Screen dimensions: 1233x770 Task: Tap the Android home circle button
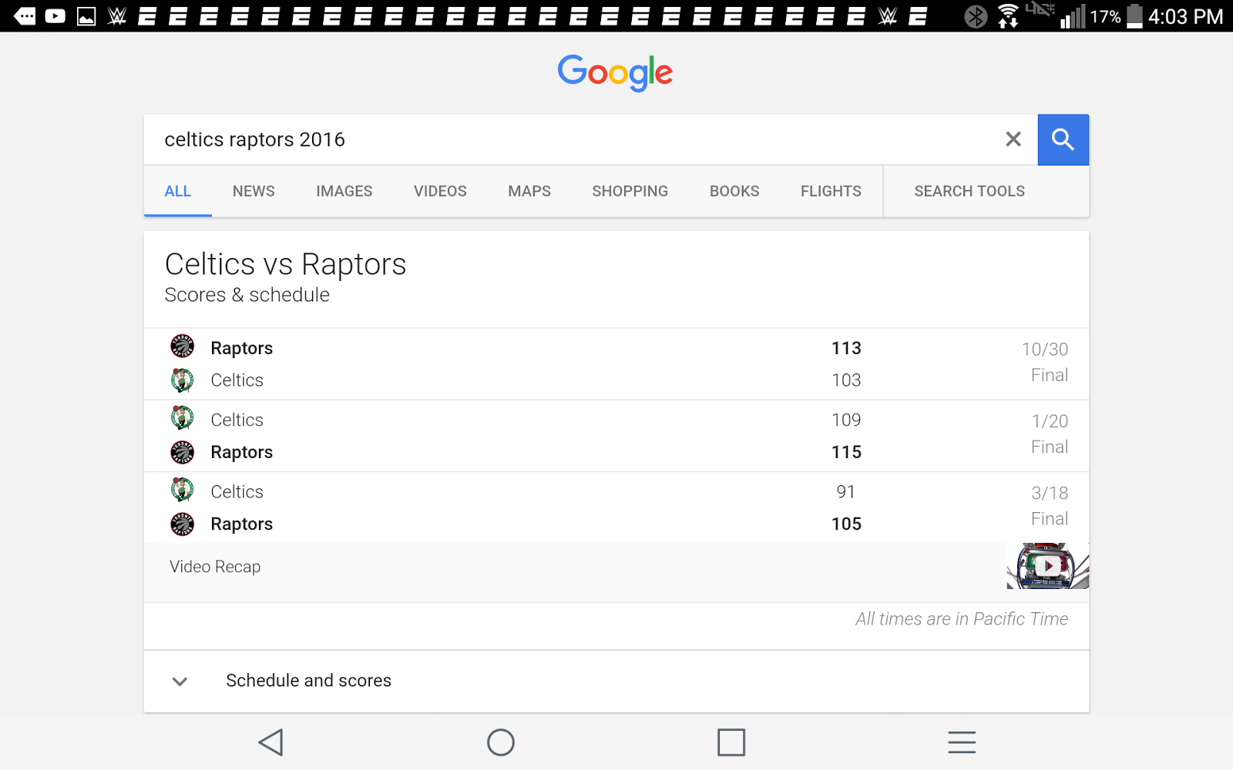coord(501,742)
